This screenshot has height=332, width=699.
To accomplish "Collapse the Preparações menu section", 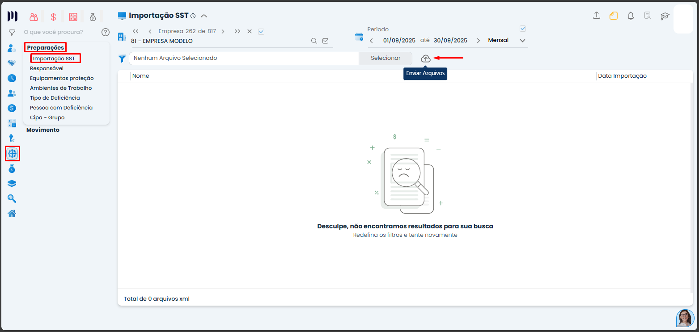I will 46,47.
